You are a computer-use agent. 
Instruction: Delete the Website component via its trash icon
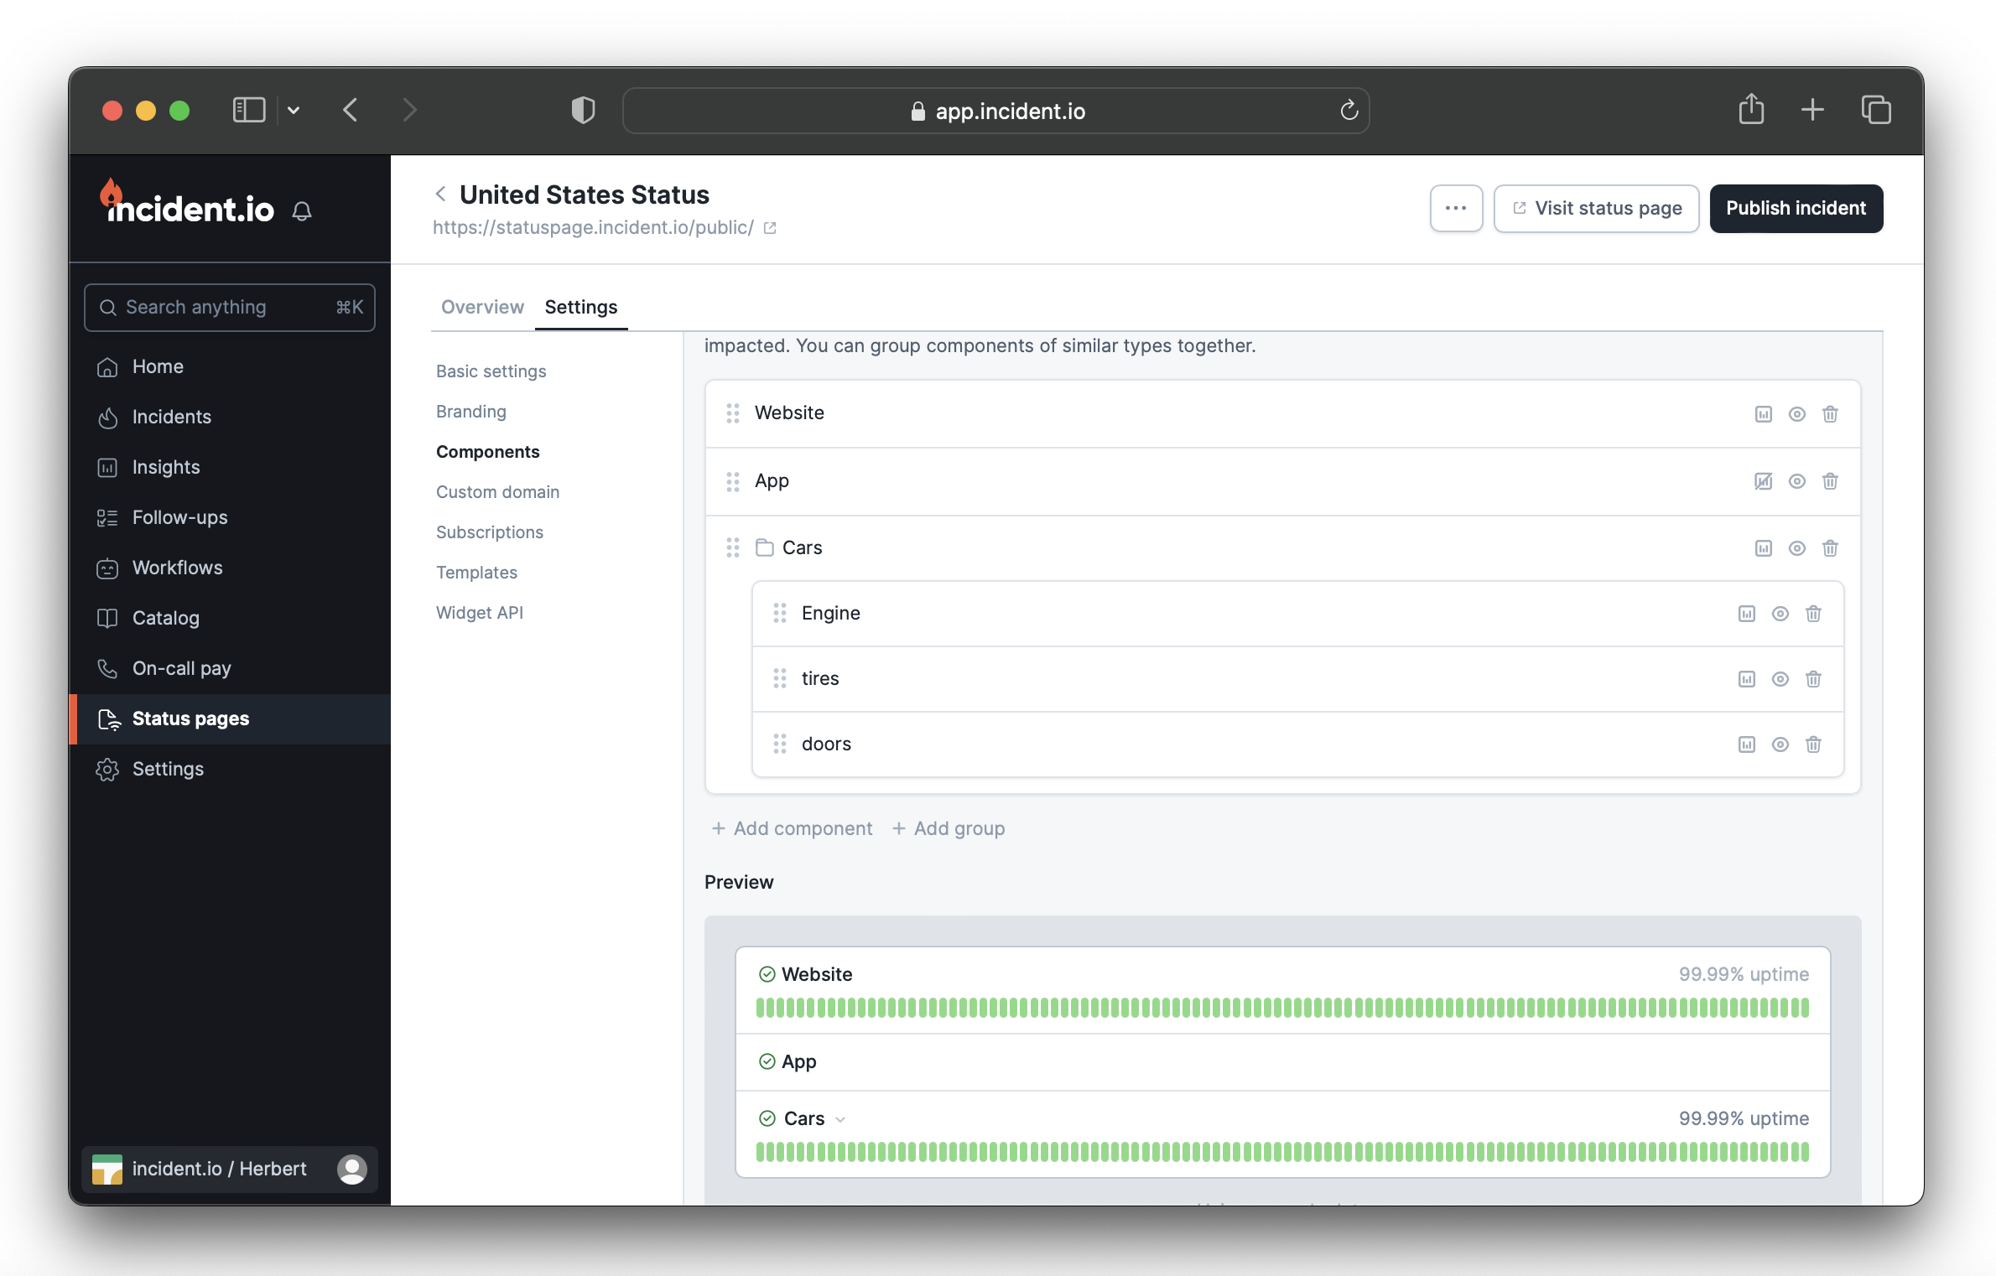pyautogui.click(x=1830, y=414)
